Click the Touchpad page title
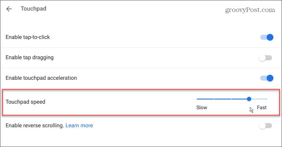The width and height of the screenshot is (282, 147). (x=33, y=9)
